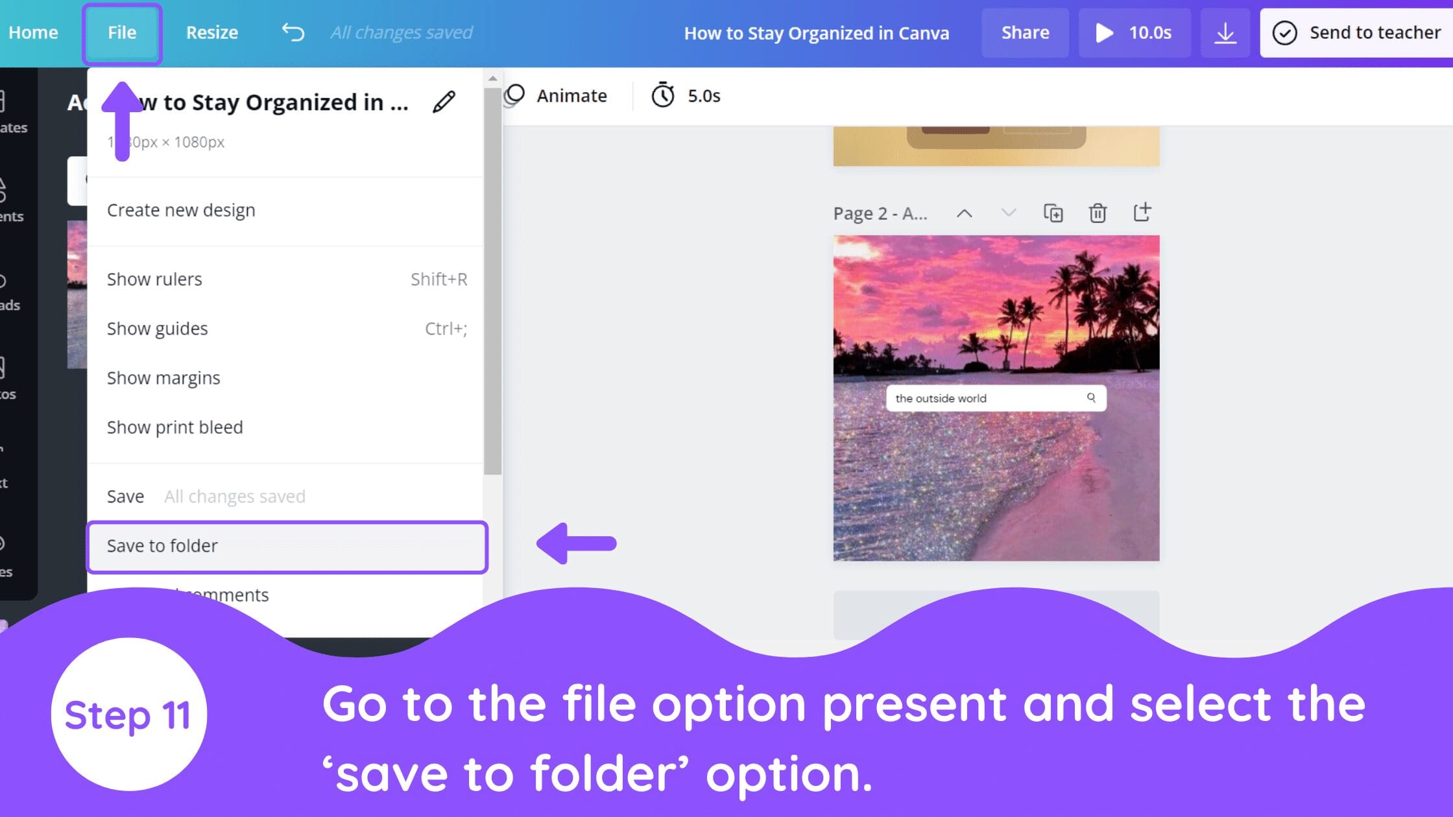Click the Undo arrow icon
The width and height of the screenshot is (1453, 817).
[293, 32]
